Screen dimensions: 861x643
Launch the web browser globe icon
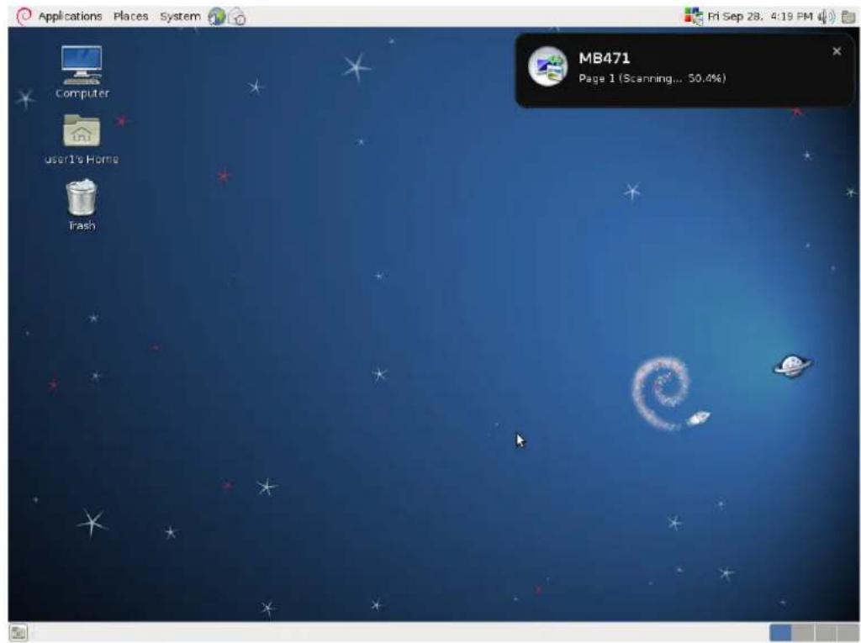(216, 17)
